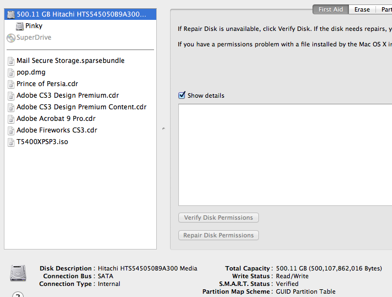
Task: Click the Mail Secure Storage.sparsebundle file icon
Action: 11,61
